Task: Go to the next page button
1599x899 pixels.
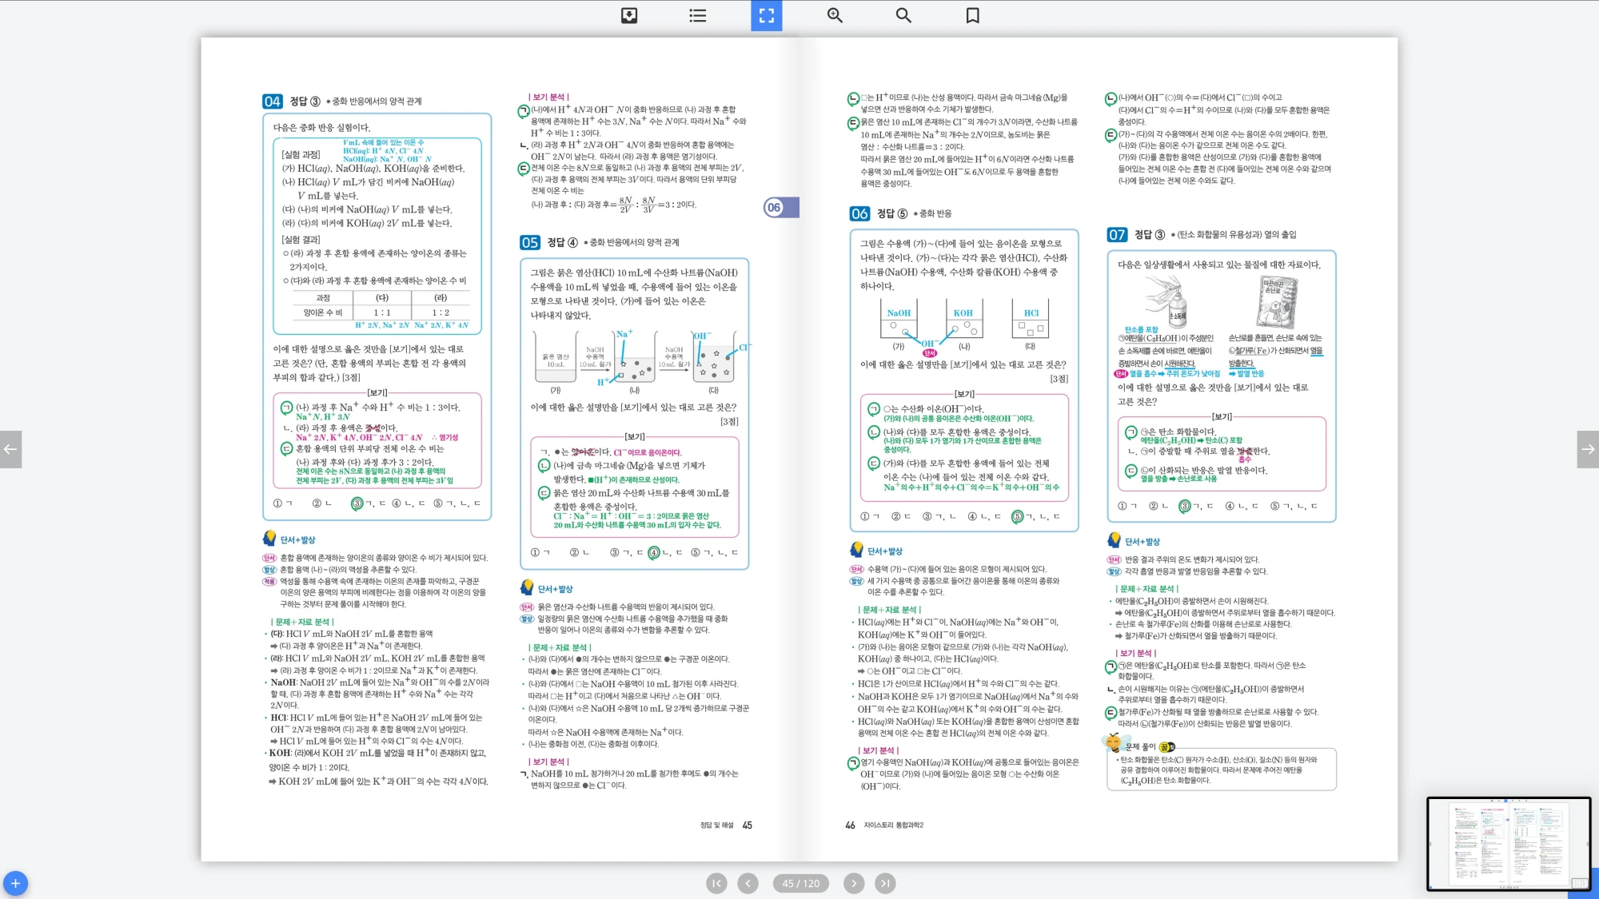Action: coord(854,883)
